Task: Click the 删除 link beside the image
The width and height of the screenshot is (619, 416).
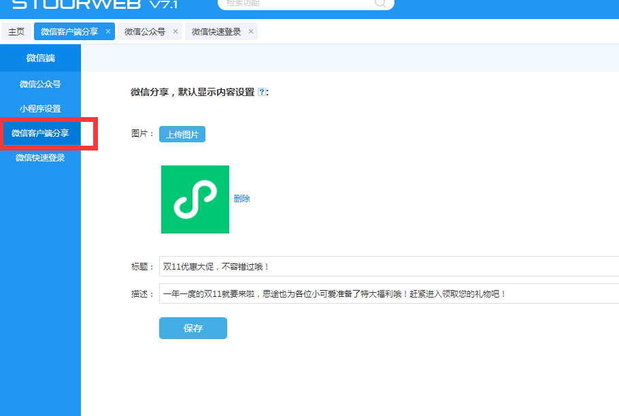Action: pyautogui.click(x=241, y=199)
